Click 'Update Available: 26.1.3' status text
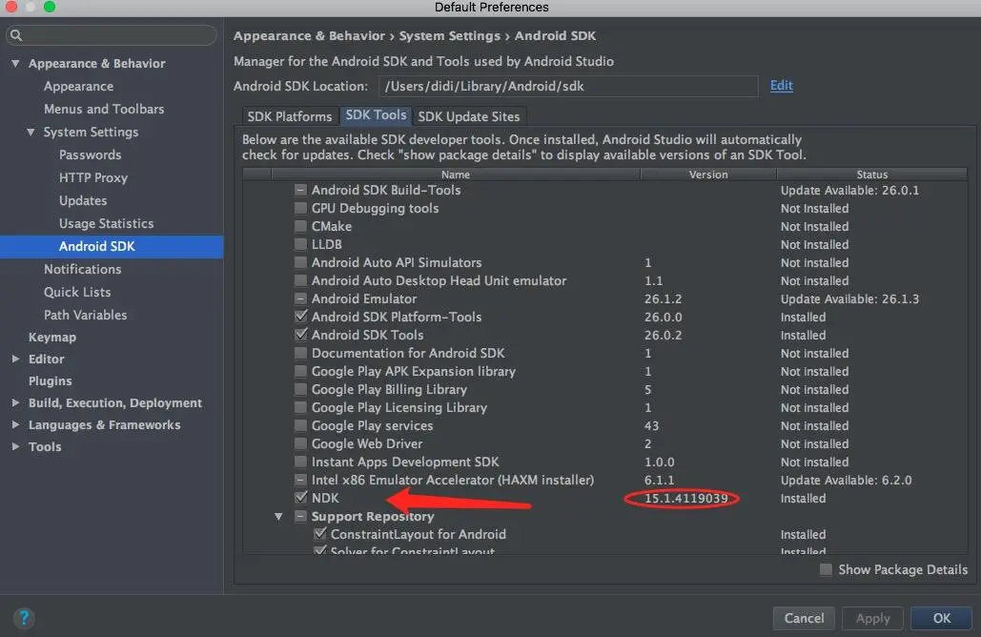This screenshot has height=637, width=981. pos(849,299)
